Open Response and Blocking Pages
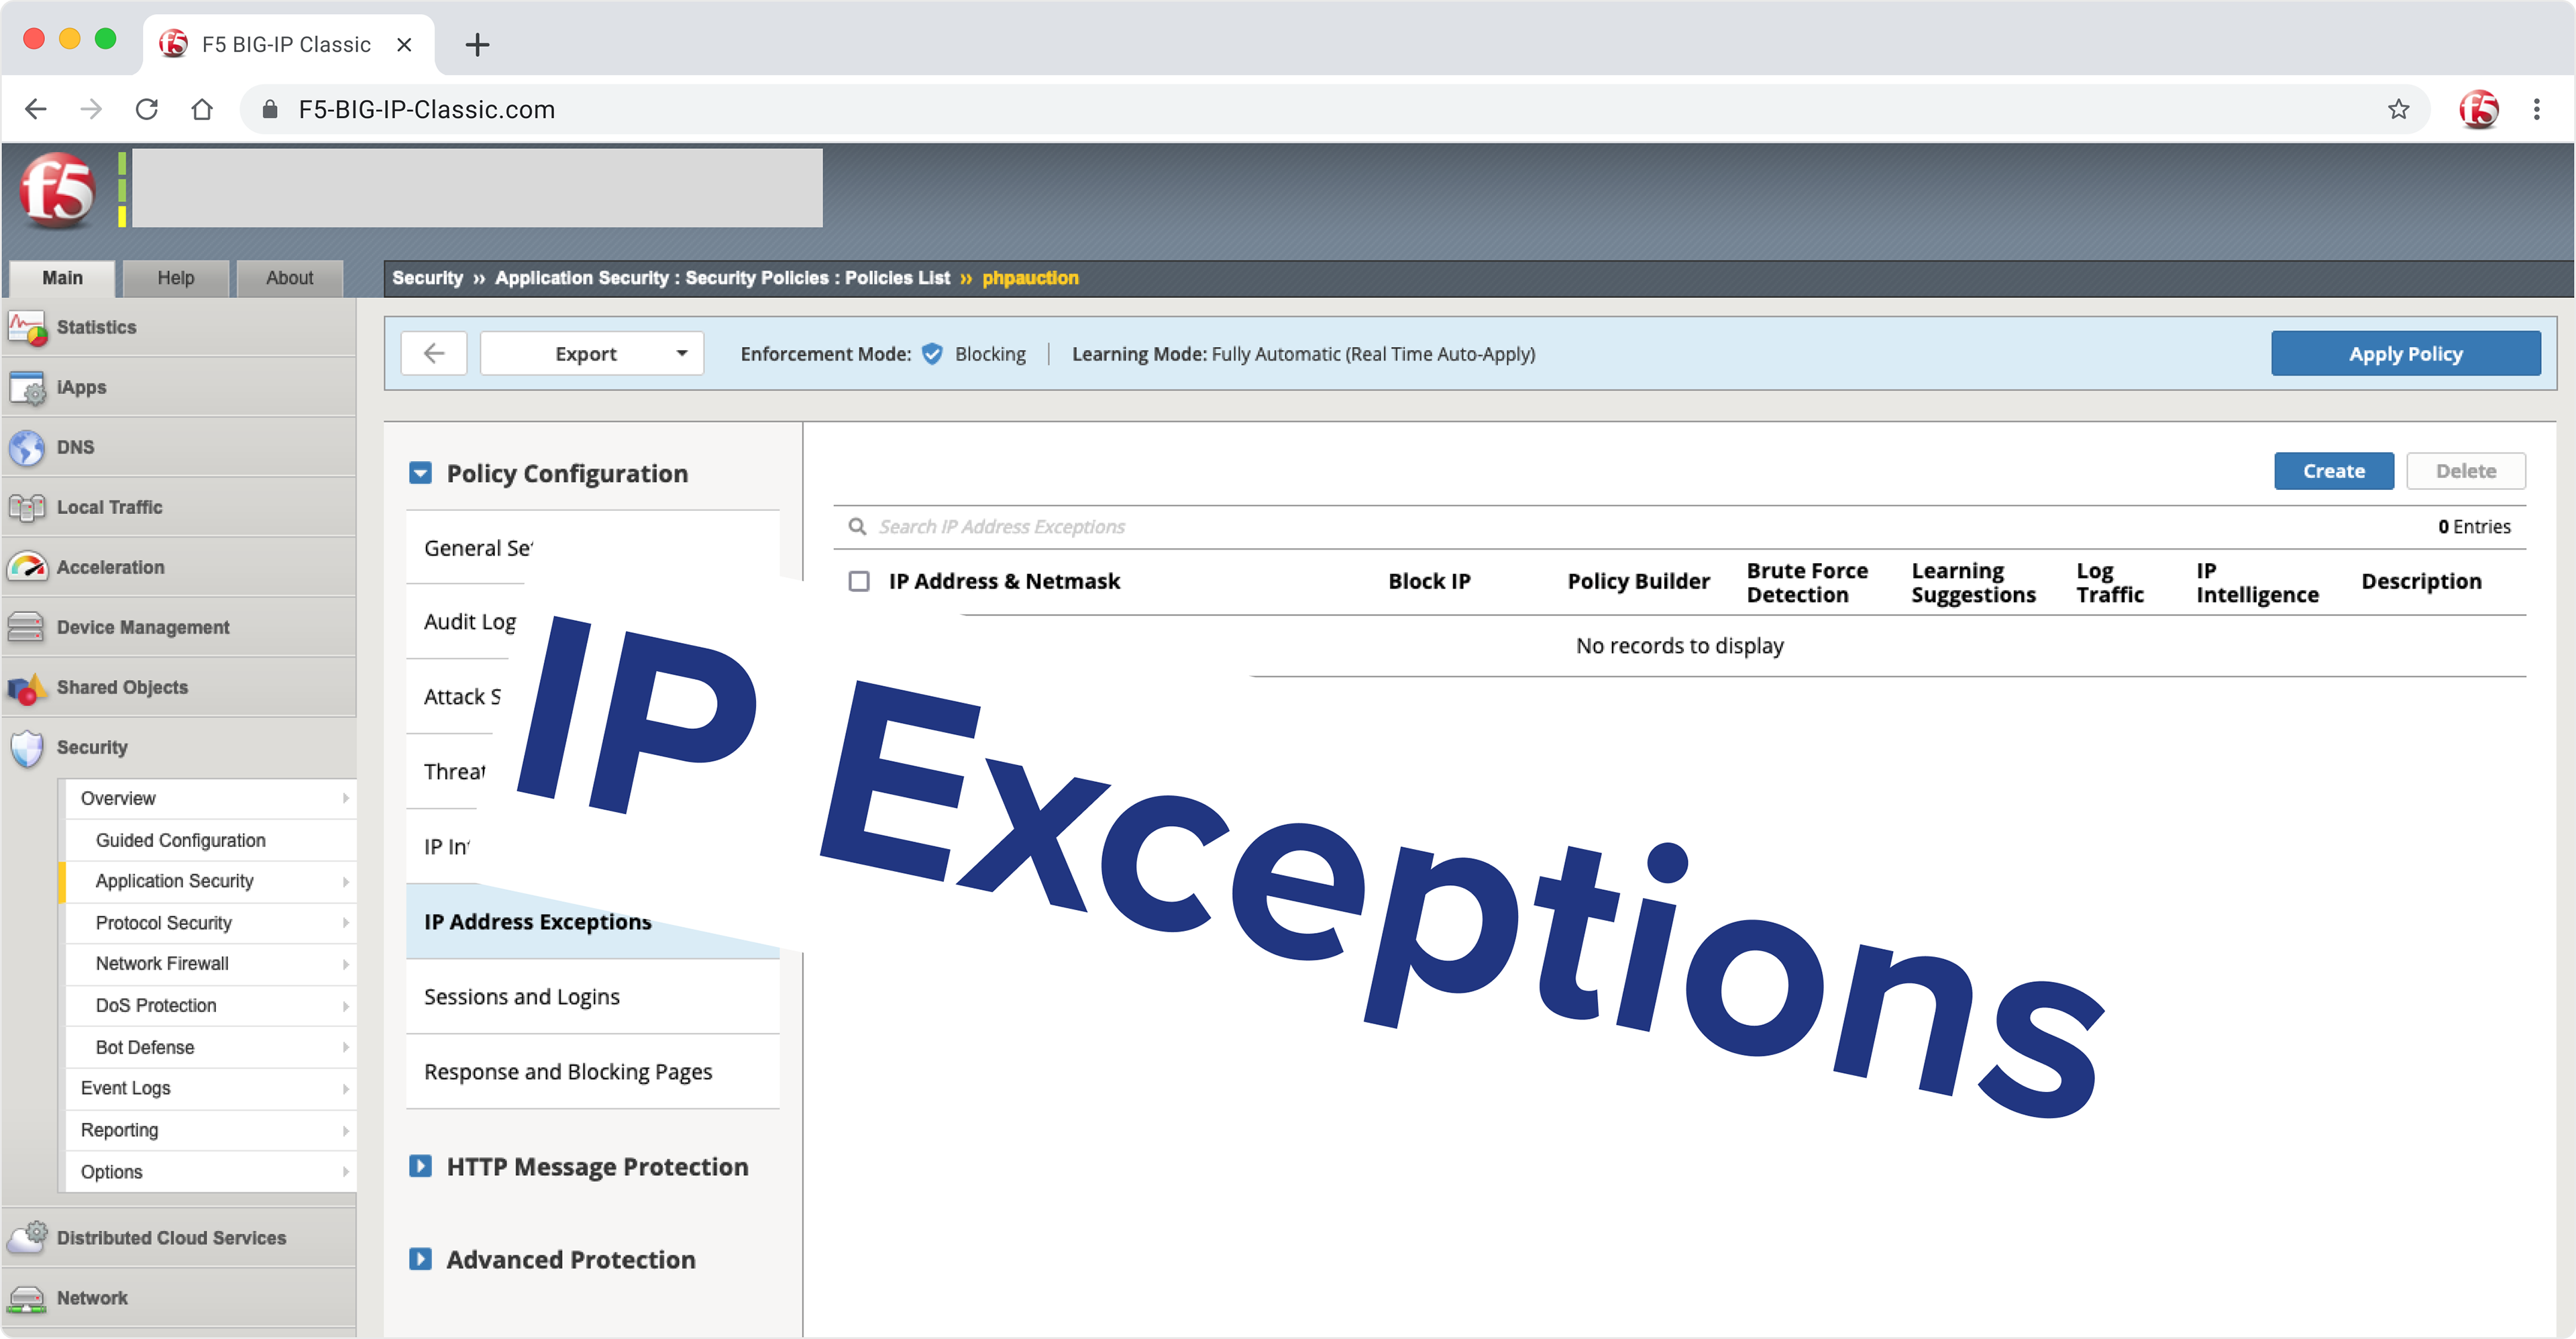Image resolution: width=2576 pixels, height=1339 pixels. pos(593,1072)
